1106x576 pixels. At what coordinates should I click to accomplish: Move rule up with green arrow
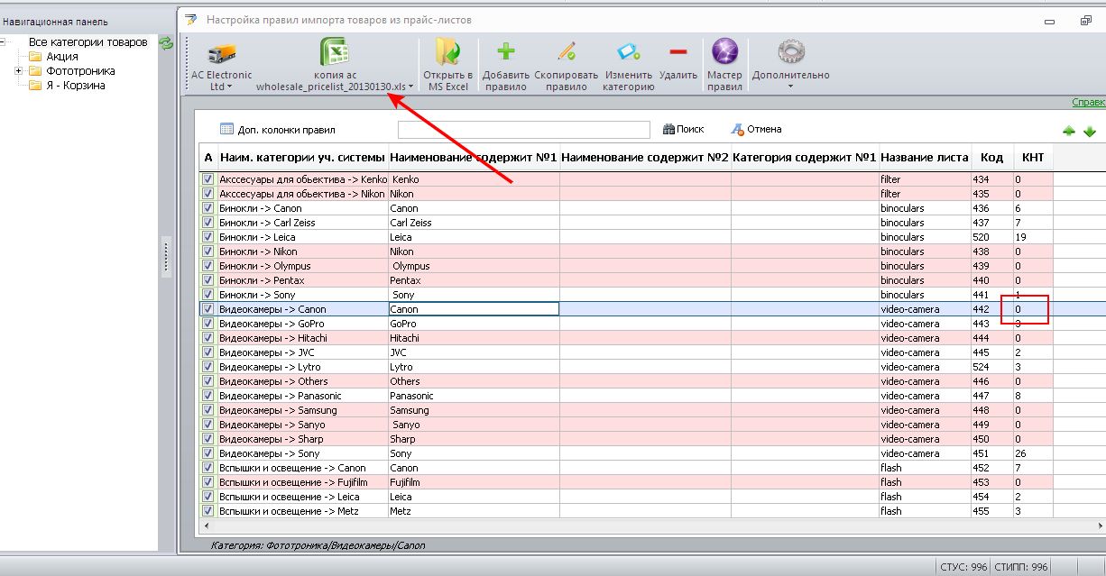(x=1069, y=131)
